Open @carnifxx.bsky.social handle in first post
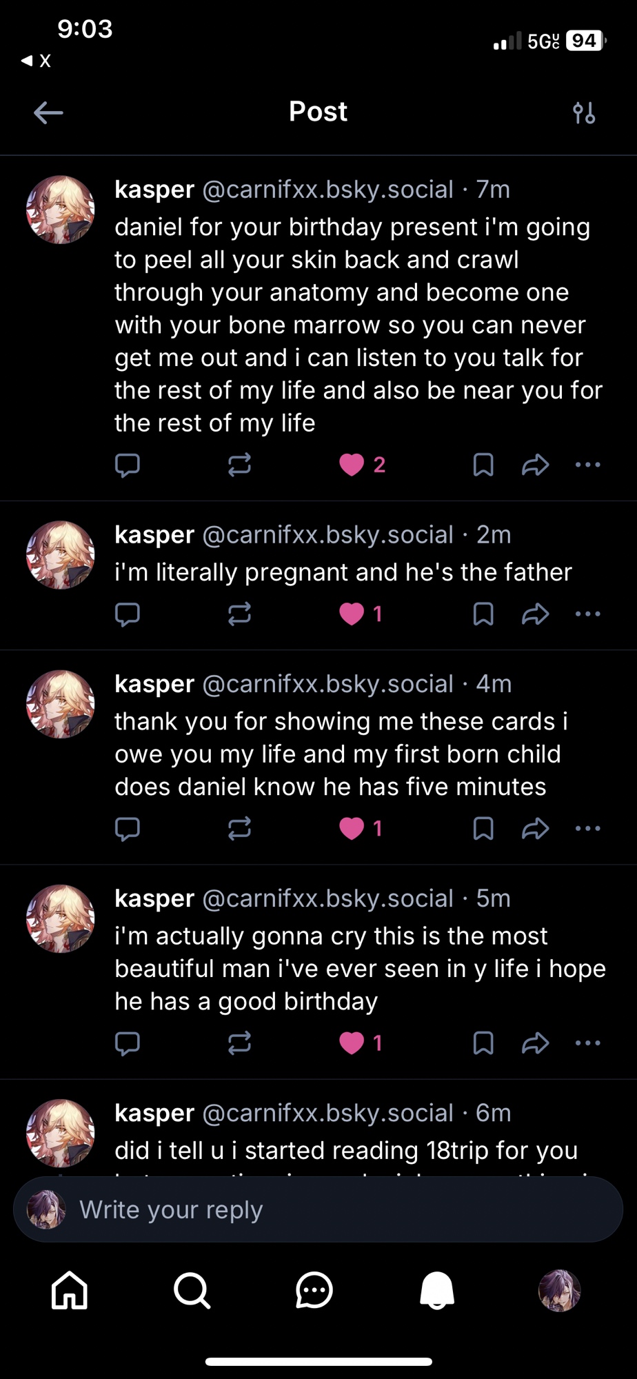This screenshot has height=1379, width=637. click(328, 190)
